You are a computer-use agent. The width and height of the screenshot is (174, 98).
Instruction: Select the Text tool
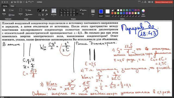tap(43, 15)
